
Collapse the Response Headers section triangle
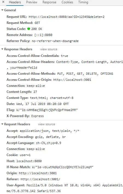2,49
